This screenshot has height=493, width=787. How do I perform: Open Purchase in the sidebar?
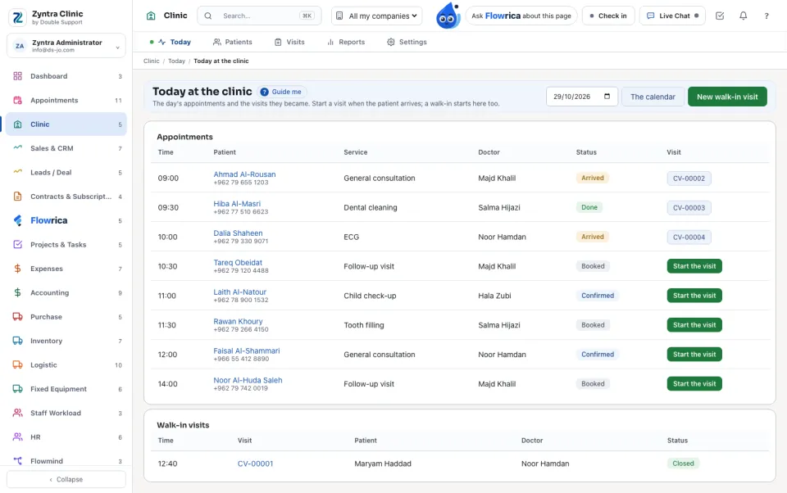click(66, 317)
